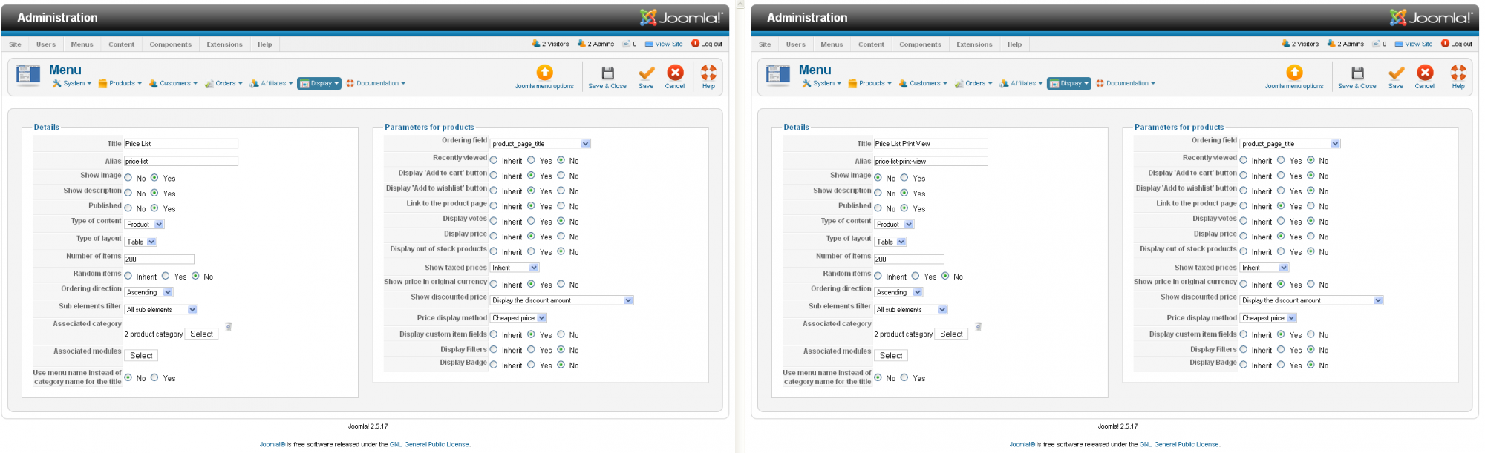Image resolution: width=1485 pixels, height=453 pixels.
Task: Click the 2 Admins indicator on Print View page
Action: (x=1345, y=44)
